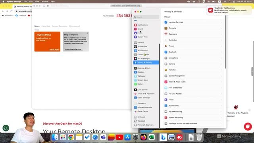The width and height of the screenshot is (254, 143).
Task: Open Microphone privacy row
Action: pos(193,58)
